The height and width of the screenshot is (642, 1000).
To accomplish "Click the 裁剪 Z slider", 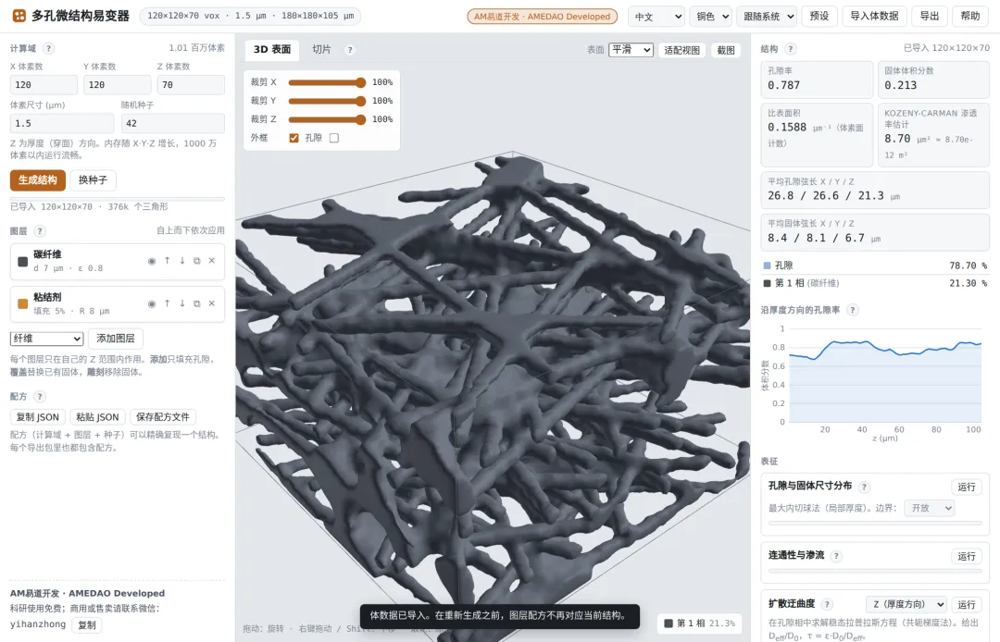I will (x=327, y=119).
